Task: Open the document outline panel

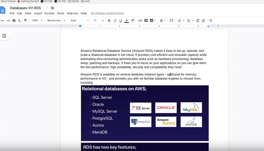Action: point(4,36)
